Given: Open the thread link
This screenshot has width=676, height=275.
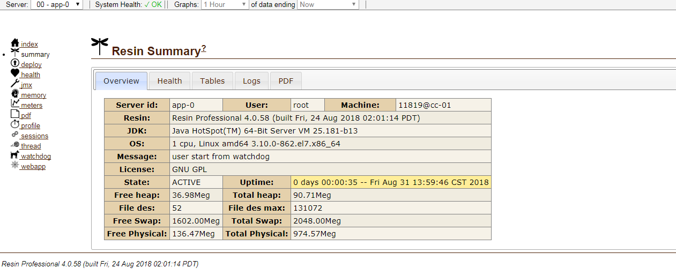Looking at the screenshot, I should [x=31, y=146].
